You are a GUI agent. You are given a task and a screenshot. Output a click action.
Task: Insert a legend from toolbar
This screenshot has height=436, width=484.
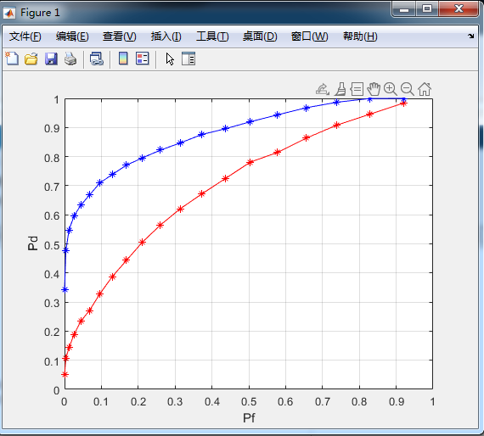pos(143,59)
